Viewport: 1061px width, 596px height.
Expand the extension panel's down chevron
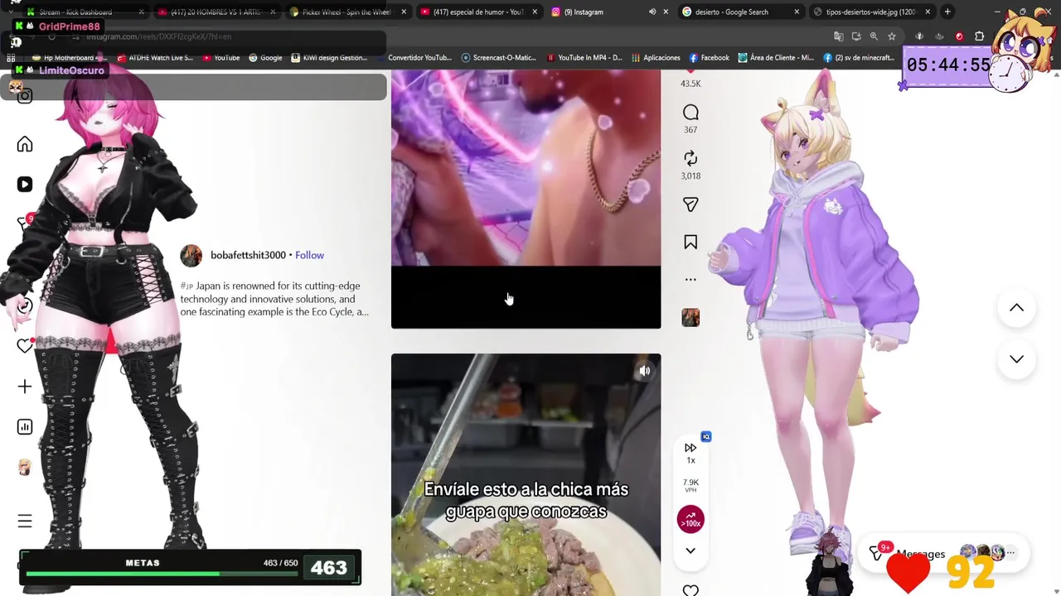690,550
